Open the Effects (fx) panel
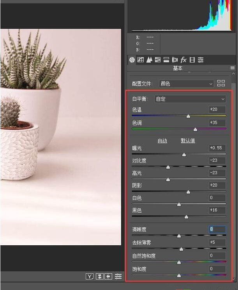This screenshot has width=238, height=290. point(183,60)
